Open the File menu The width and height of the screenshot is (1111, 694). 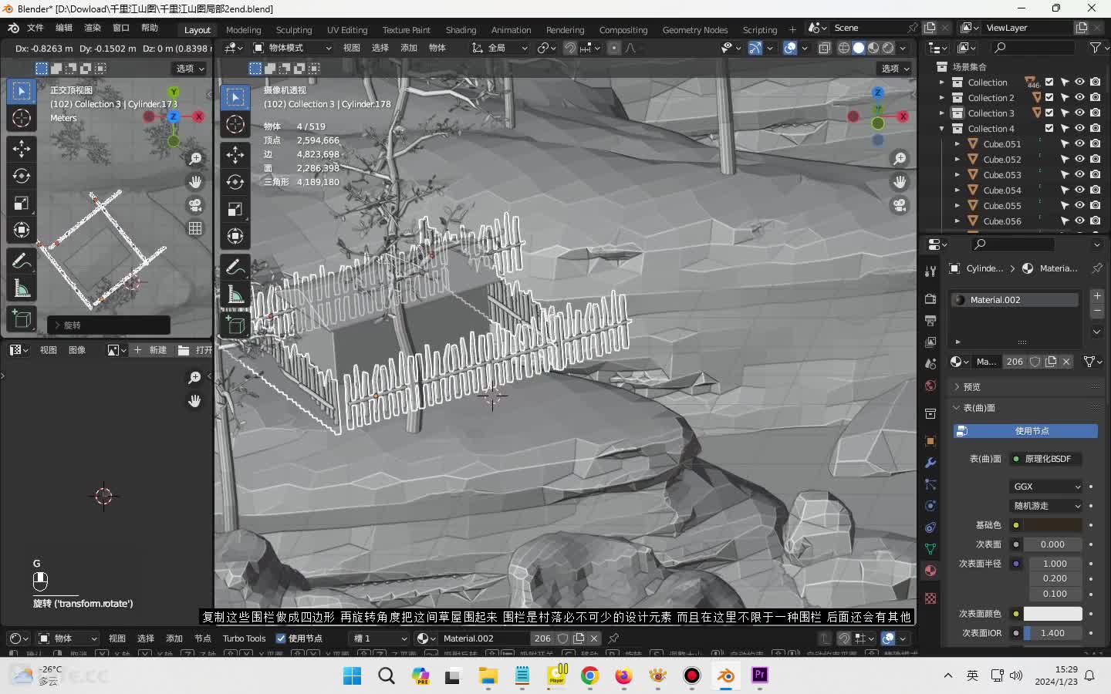pos(35,28)
